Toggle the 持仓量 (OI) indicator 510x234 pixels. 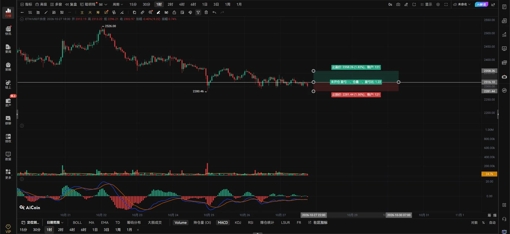(202, 223)
